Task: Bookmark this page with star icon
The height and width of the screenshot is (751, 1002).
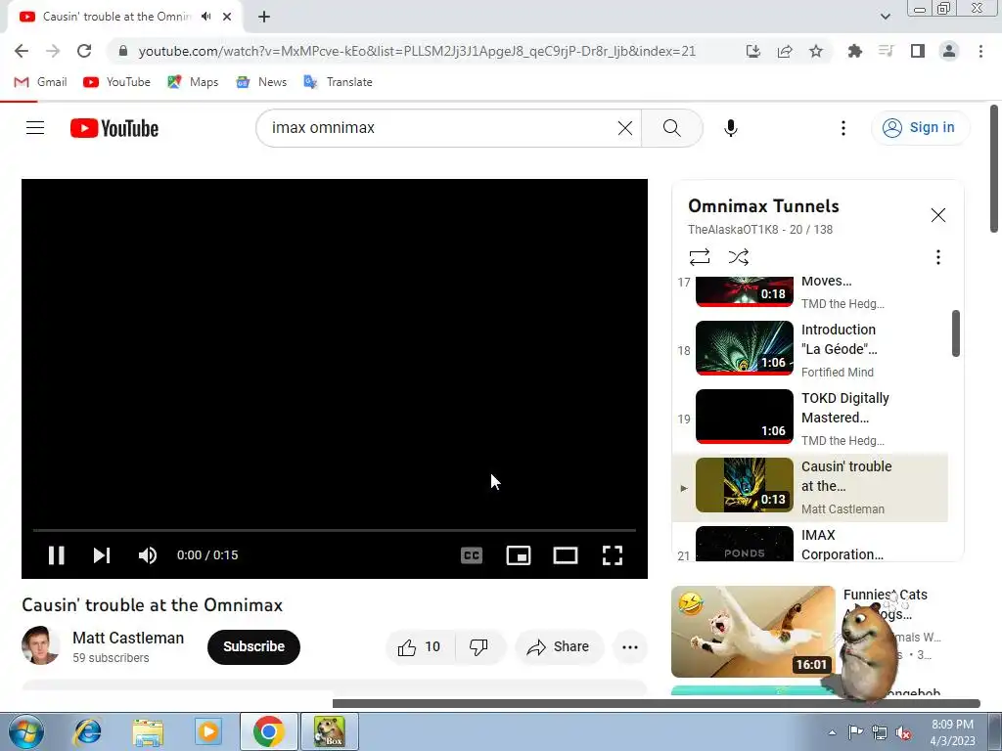Action: [x=816, y=51]
